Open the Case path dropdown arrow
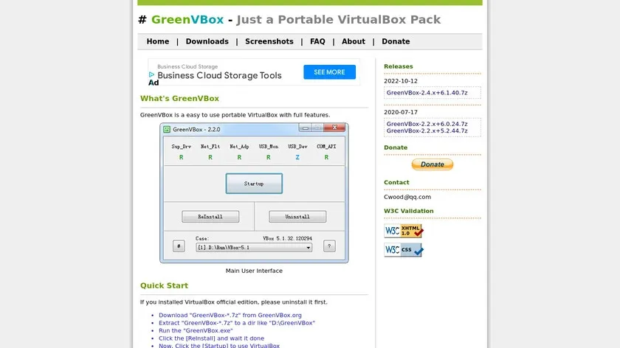 click(x=308, y=248)
